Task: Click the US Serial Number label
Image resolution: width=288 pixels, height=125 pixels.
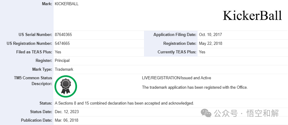Action: 35,34
